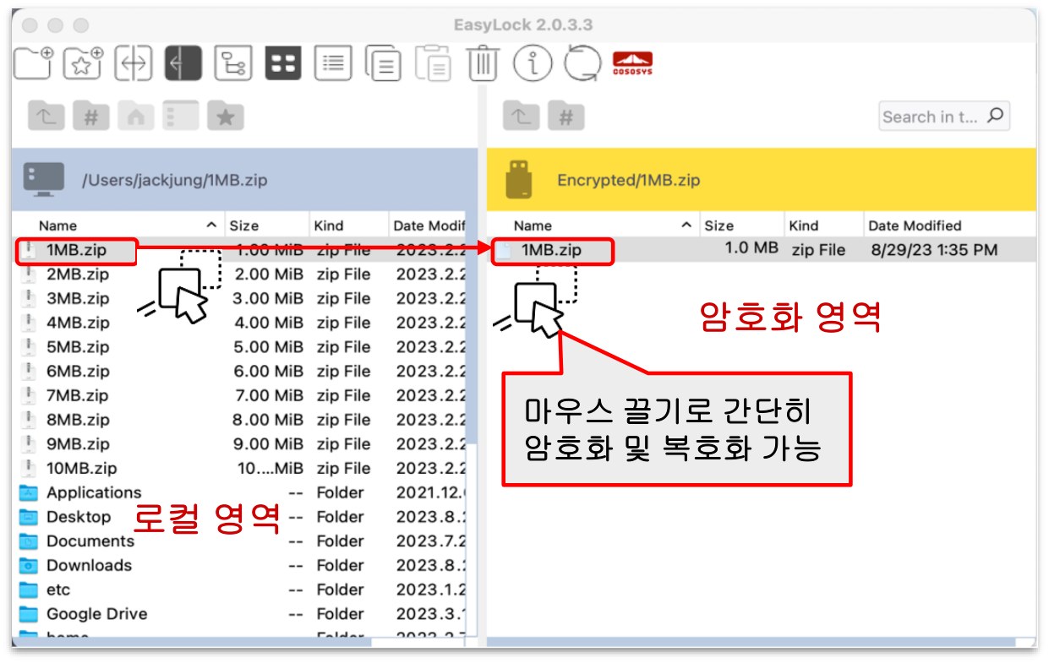Viewport: 1049px width, 663px height.
Task: Click the Desktop folder icon
Action: coord(29,517)
